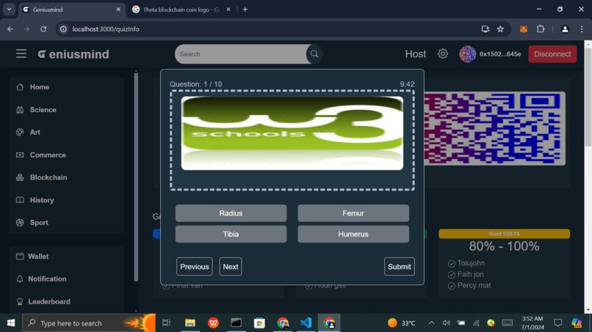Click the Art palette icon
This screenshot has height=332, width=592.
(20, 132)
